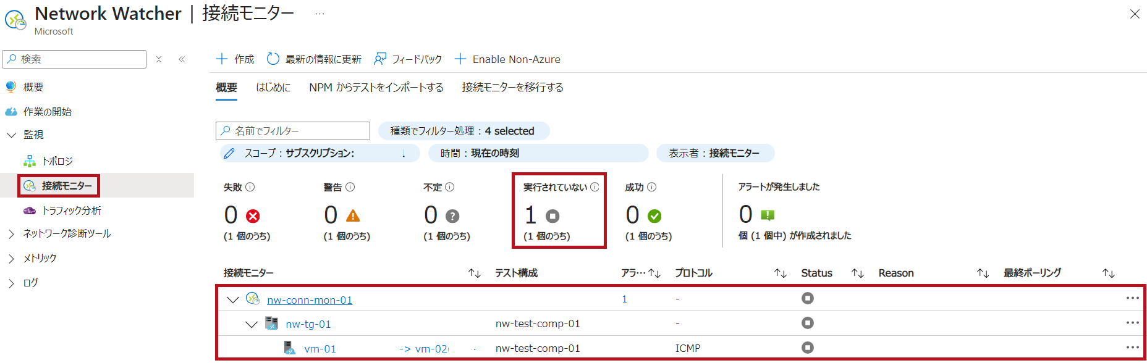Open the vm-01 source link
Screen dimensions: 1147x363
(320, 349)
